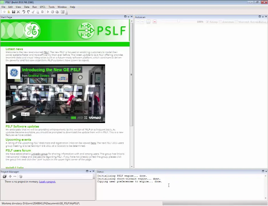This screenshot has height=206, width=268.
Task: Click the New (starburst) toolbar icon
Action: pos(5,12)
